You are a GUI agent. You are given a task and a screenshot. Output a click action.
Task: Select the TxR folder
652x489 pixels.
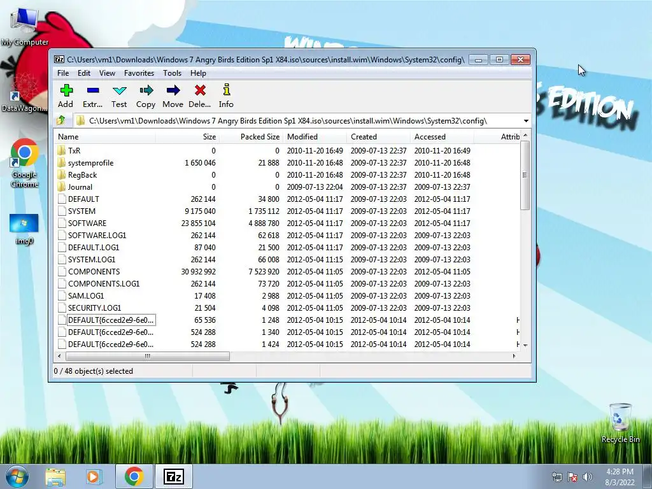[x=74, y=150]
